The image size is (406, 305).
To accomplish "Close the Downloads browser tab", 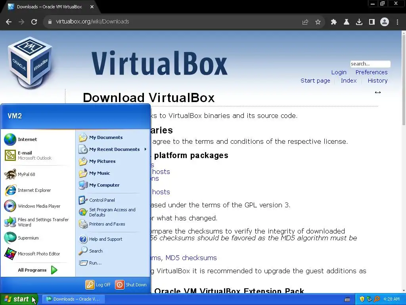I will pos(92,7).
